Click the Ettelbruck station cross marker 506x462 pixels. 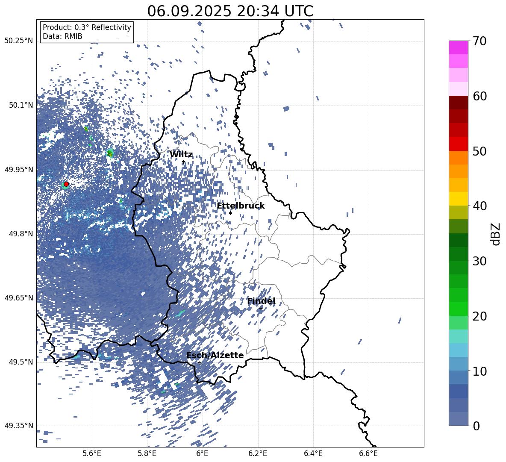pos(230,213)
